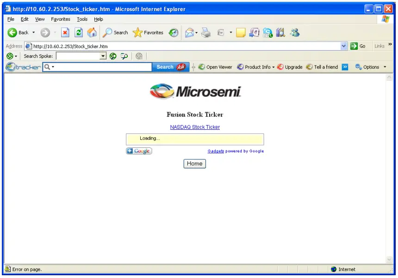Expand the address bar dropdown
Image resolution: width=398 pixels, height=278 pixels.
point(344,46)
